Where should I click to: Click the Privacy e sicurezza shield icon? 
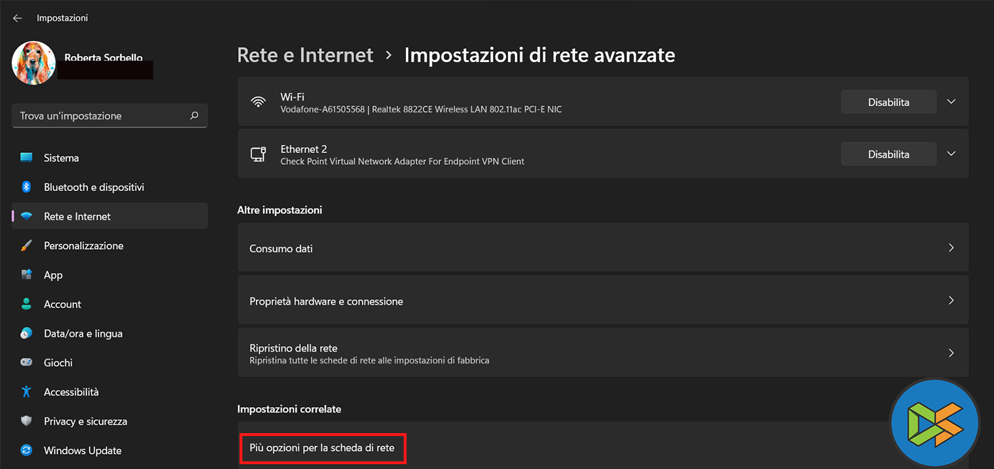26,421
